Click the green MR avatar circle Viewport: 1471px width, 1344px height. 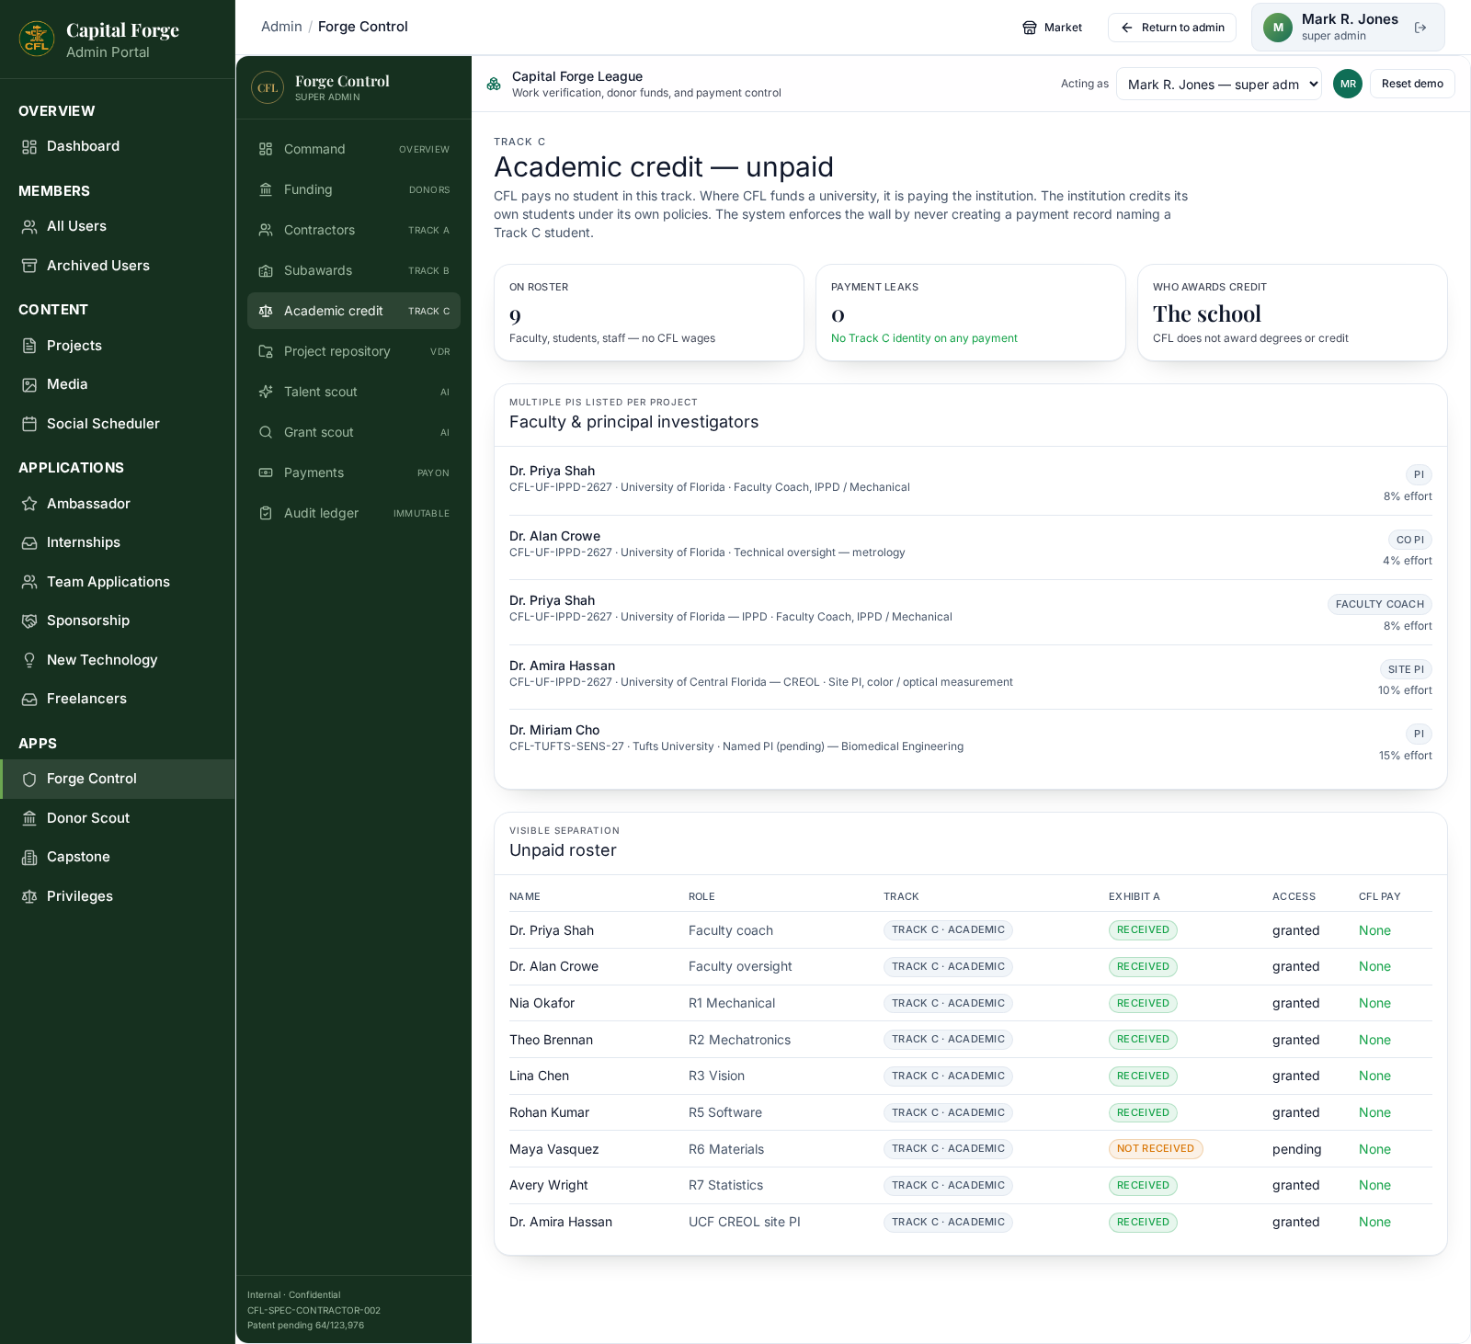click(x=1348, y=84)
